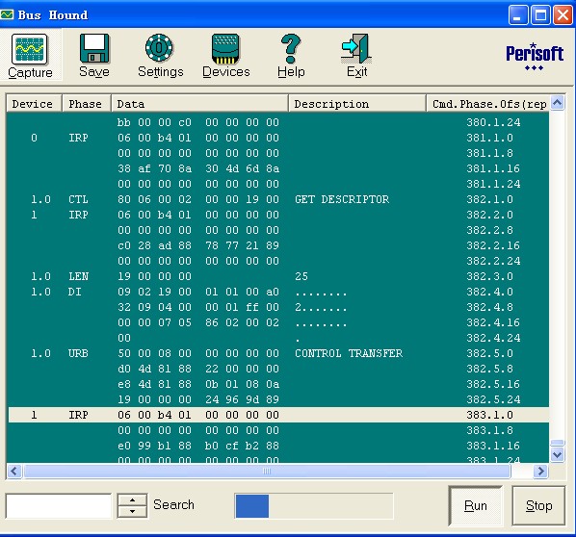The width and height of the screenshot is (576, 537).
Task: Click the horizontal scrollbar thumb
Action: pyautogui.click(x=267, y=471)
